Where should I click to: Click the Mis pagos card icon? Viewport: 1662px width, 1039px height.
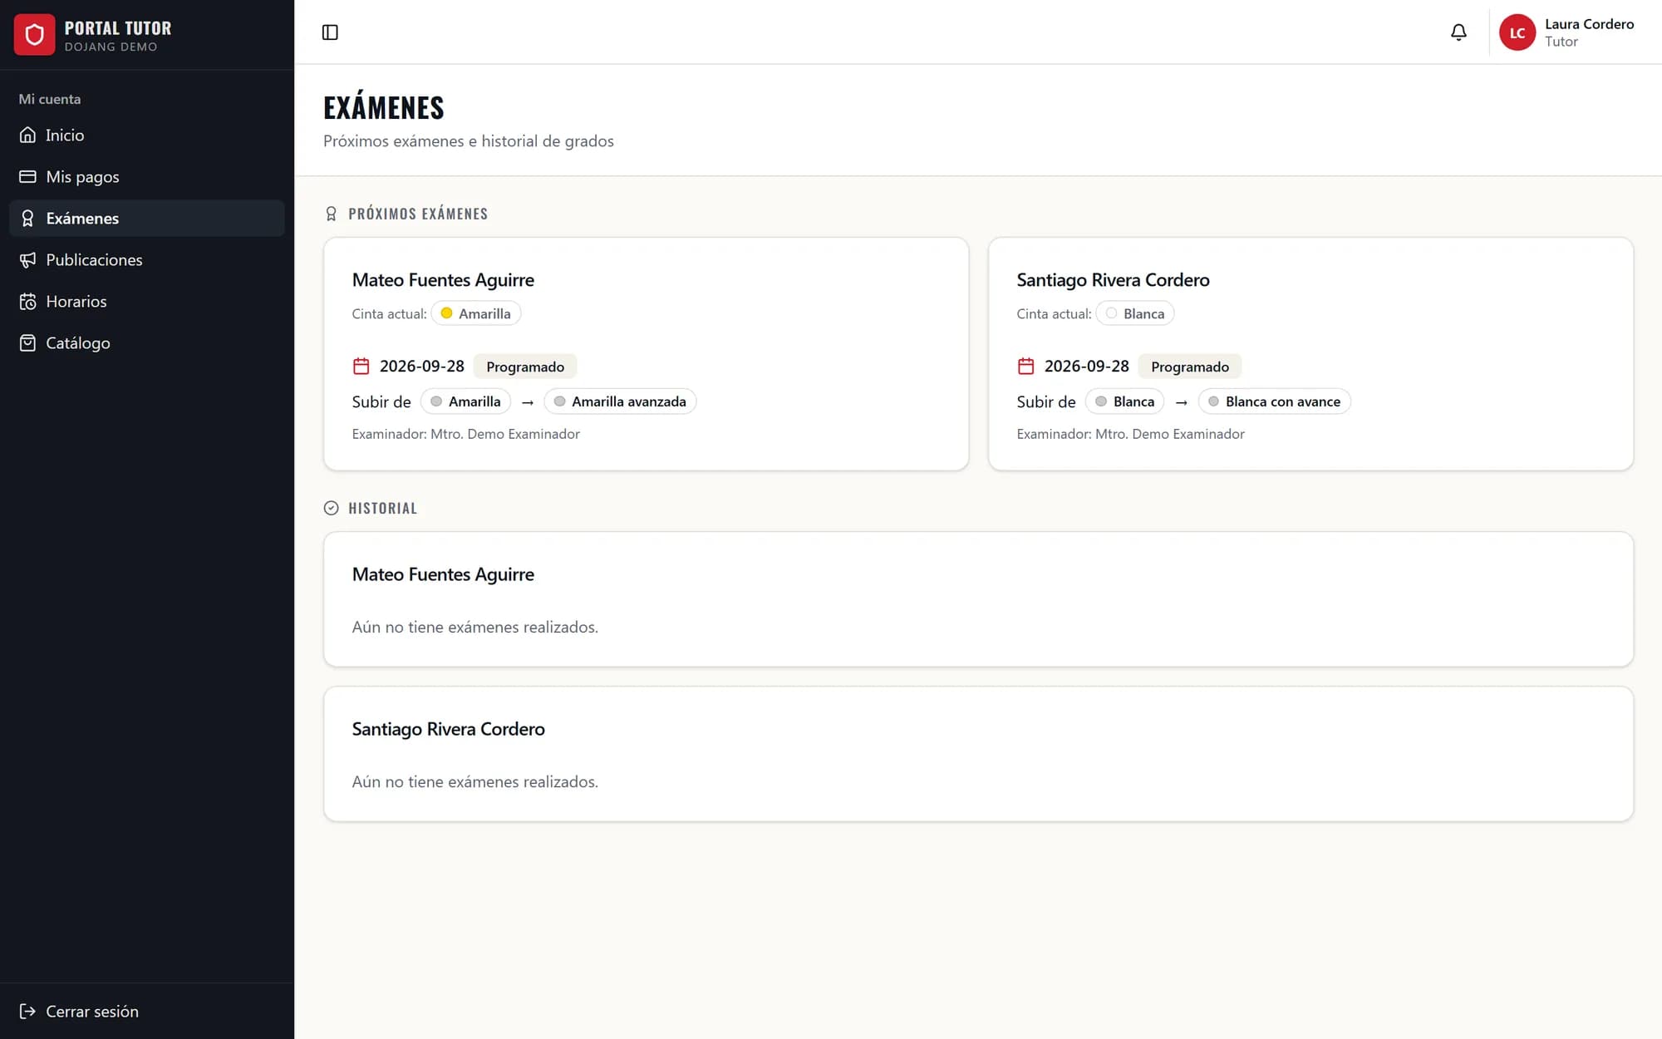(x=27, y=176)
